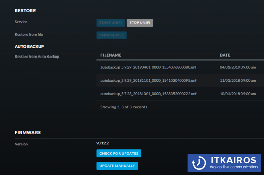Image resolution: width=264 pixels, height=175 pixels.
Task: Click the STOP UNIFI button
Action: point(140,23)
